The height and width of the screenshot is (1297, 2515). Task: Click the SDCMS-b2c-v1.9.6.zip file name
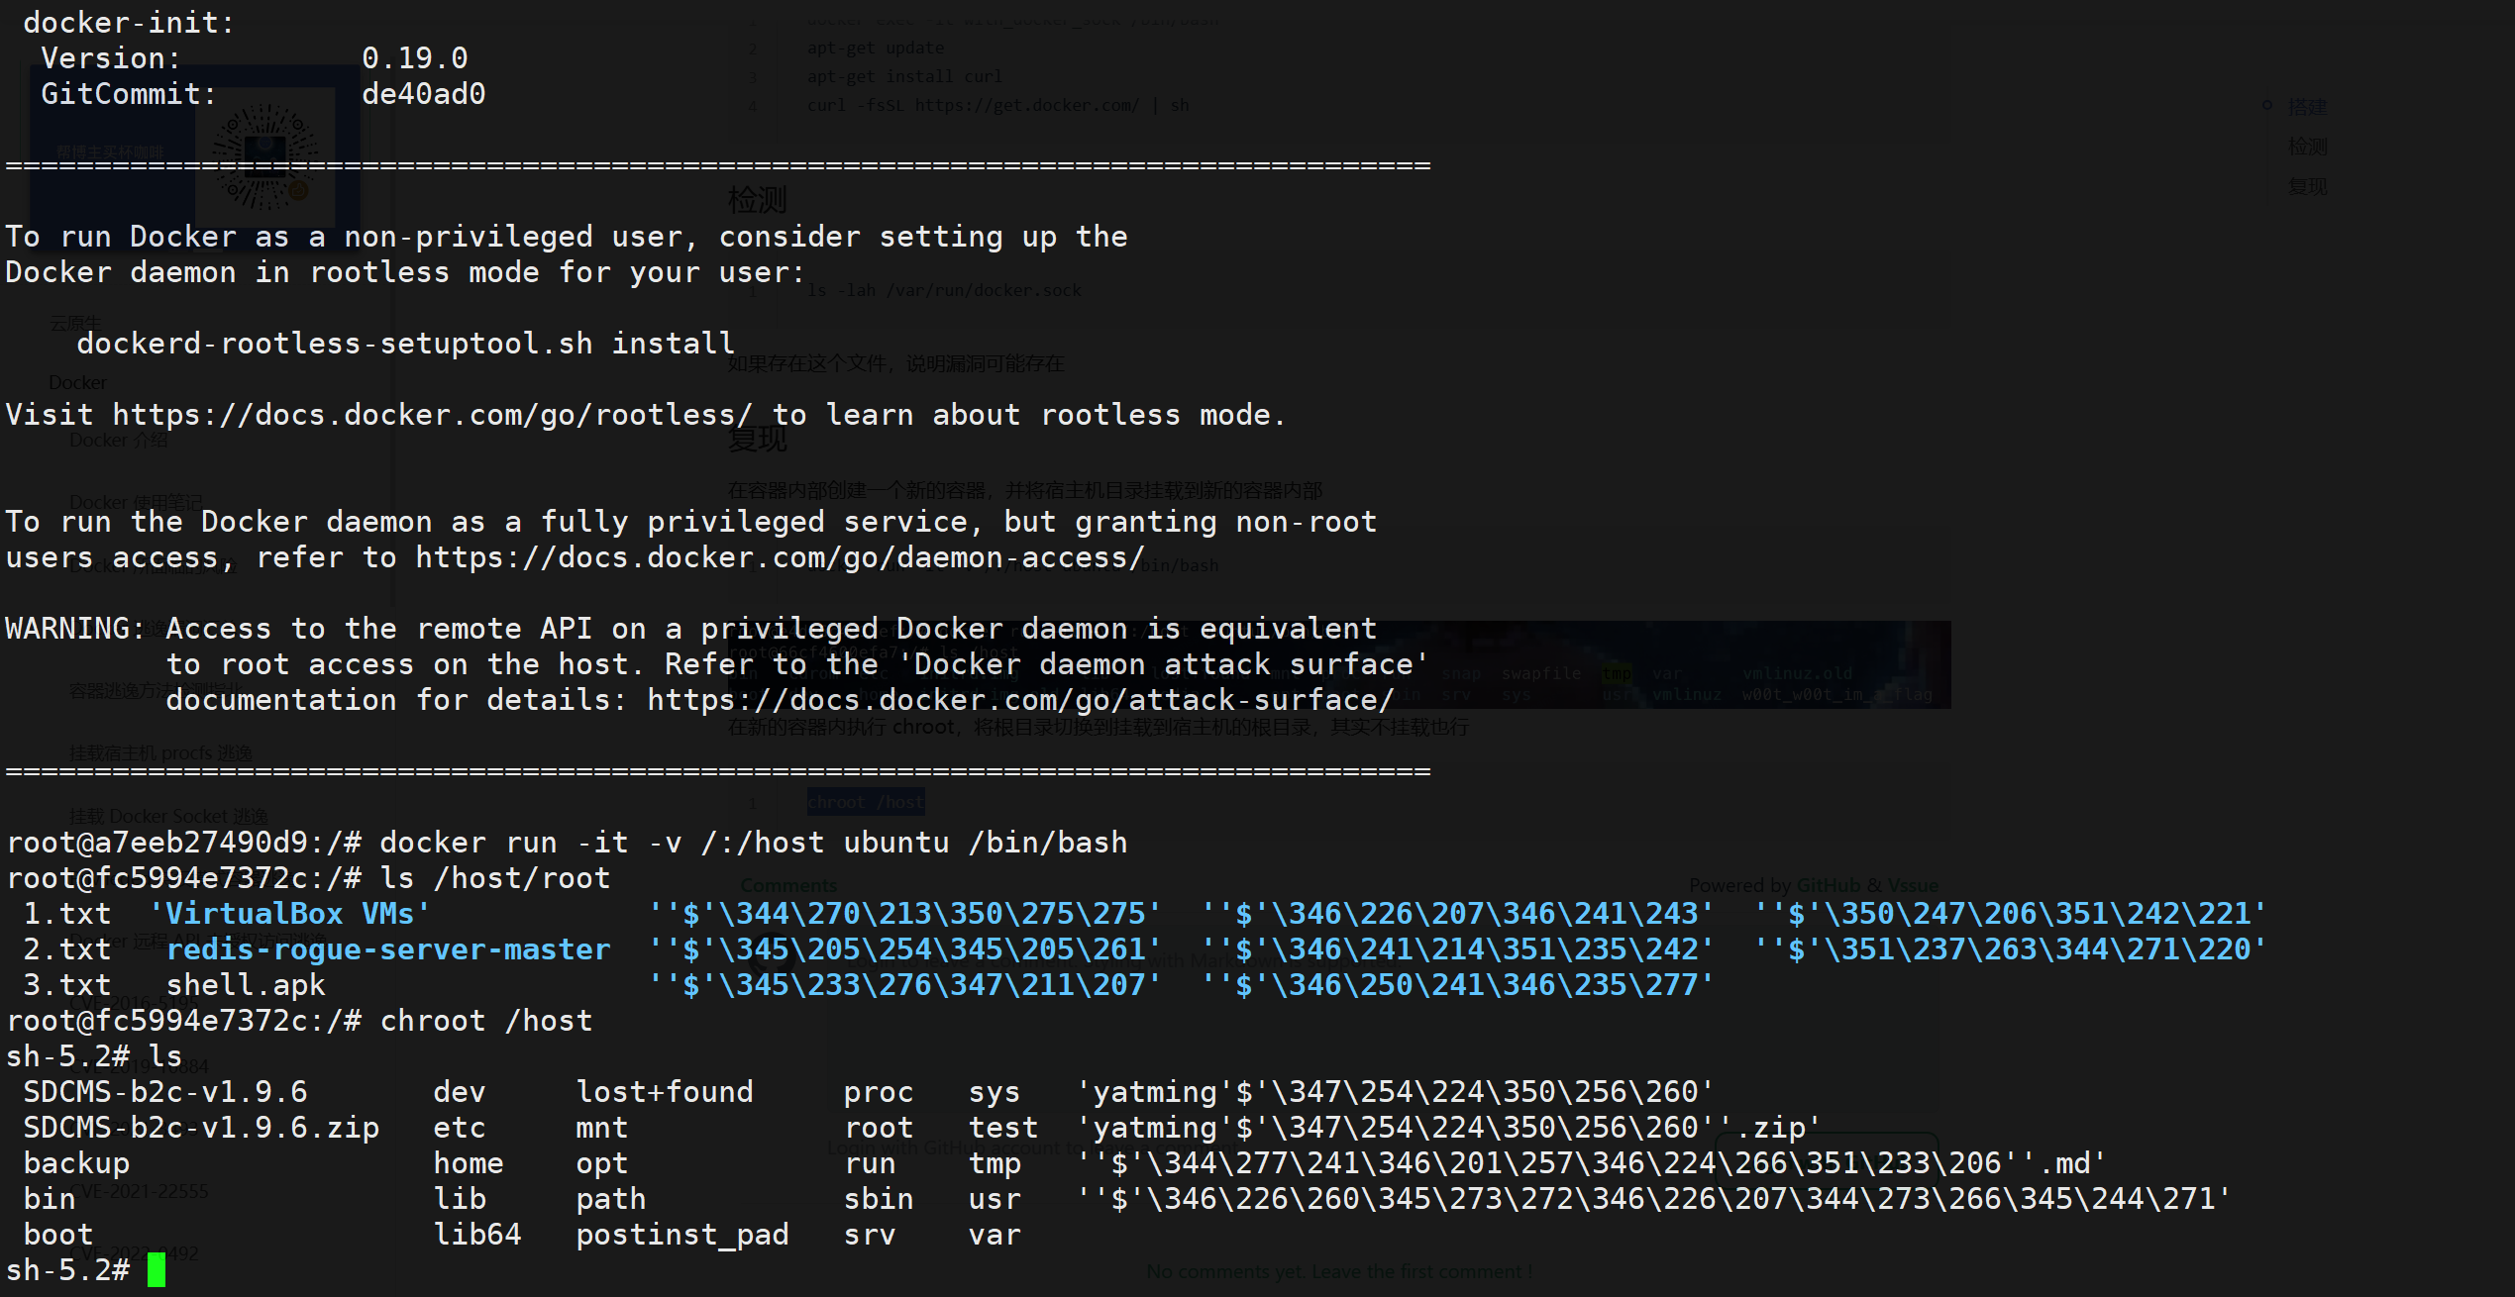click(201, 1128)
